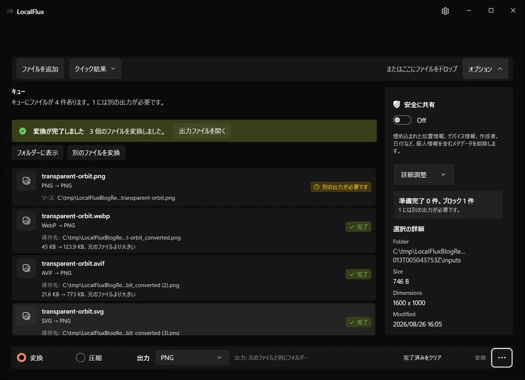Click image icon for transparent-orbit.avif
The image size is (525, 380).
point(26,268)
